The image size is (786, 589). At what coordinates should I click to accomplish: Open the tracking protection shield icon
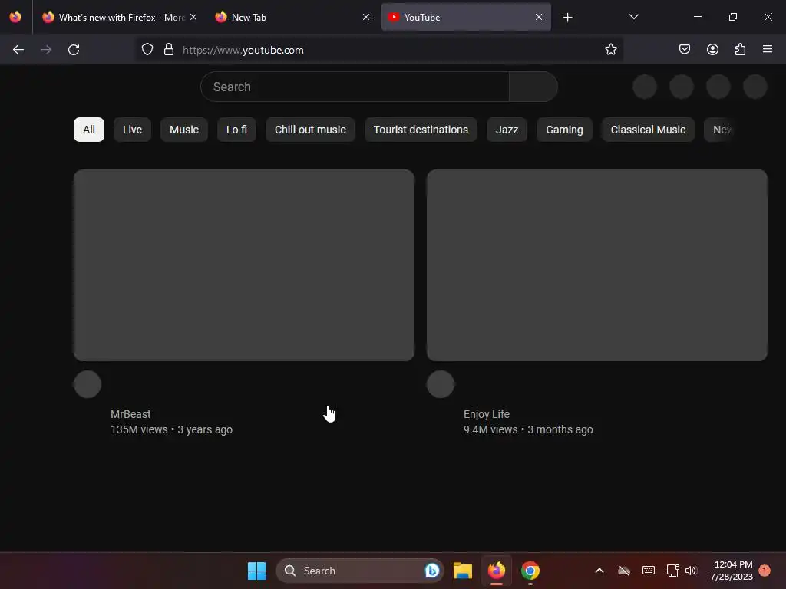(147, 50)
